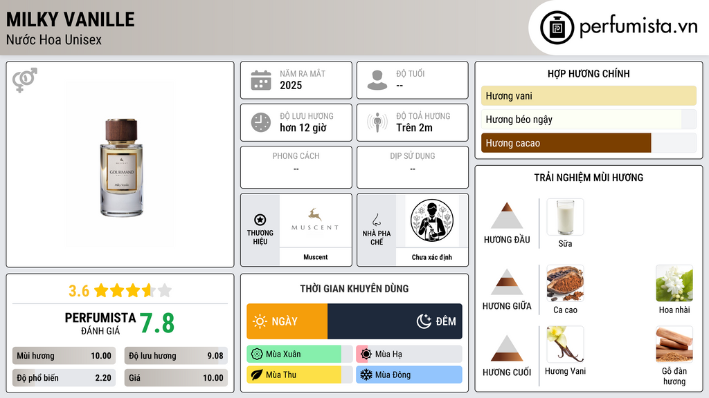The image size is (709, 398).
Task: Click the dark Đêm night bar
Action: coord(395,321)
